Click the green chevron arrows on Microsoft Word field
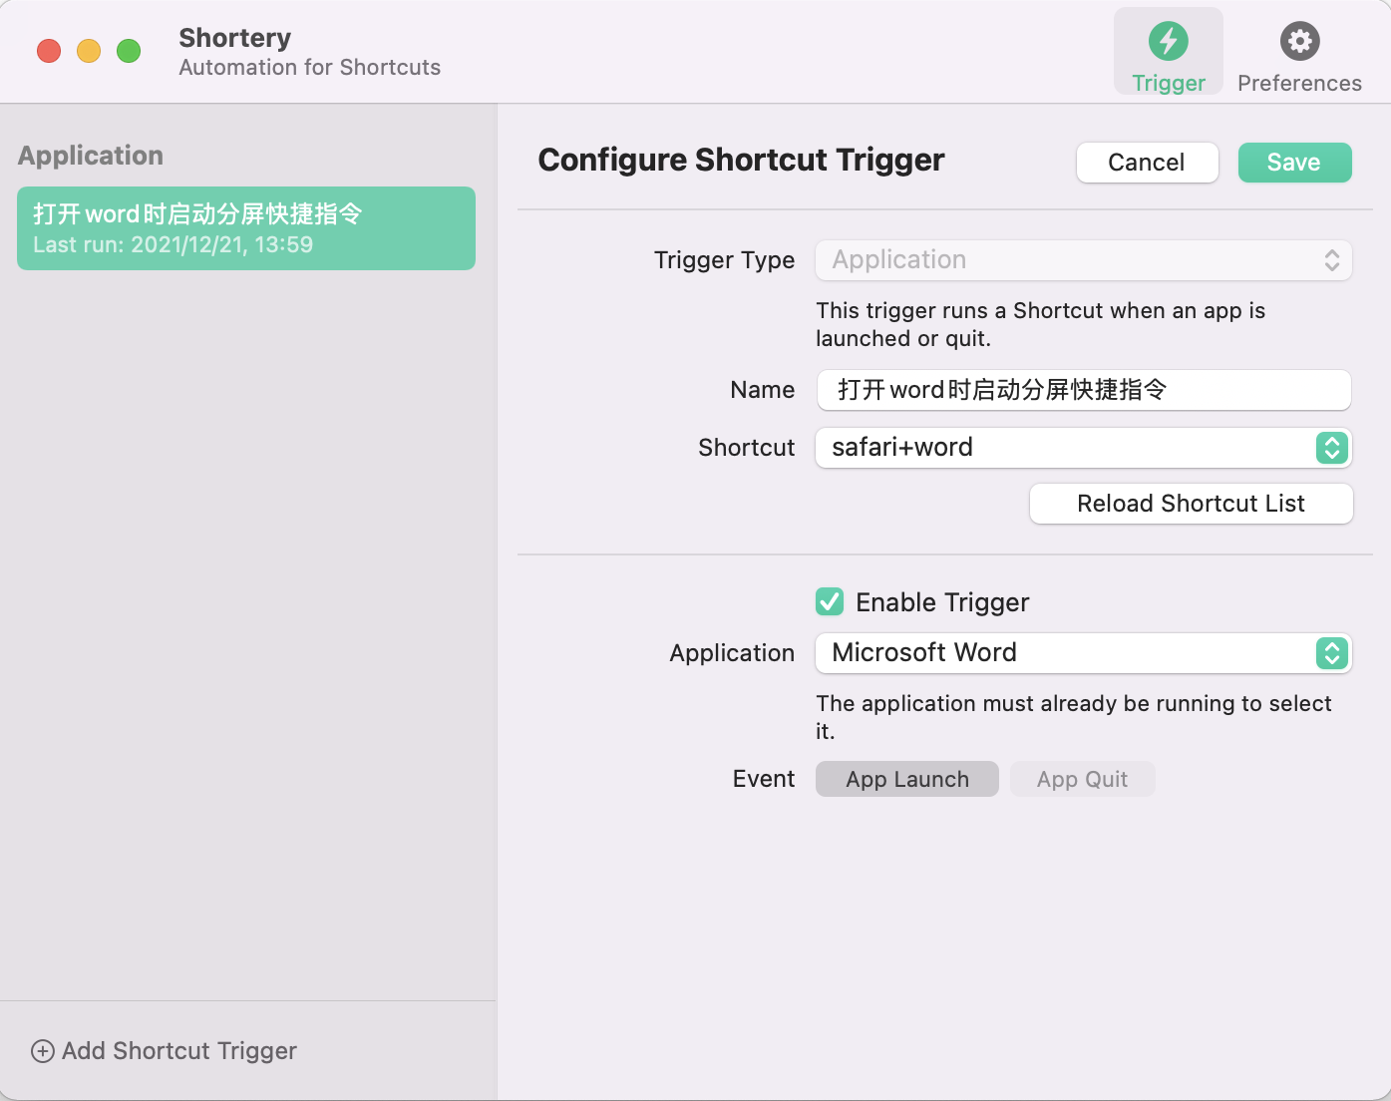 tap(1331, 653)
